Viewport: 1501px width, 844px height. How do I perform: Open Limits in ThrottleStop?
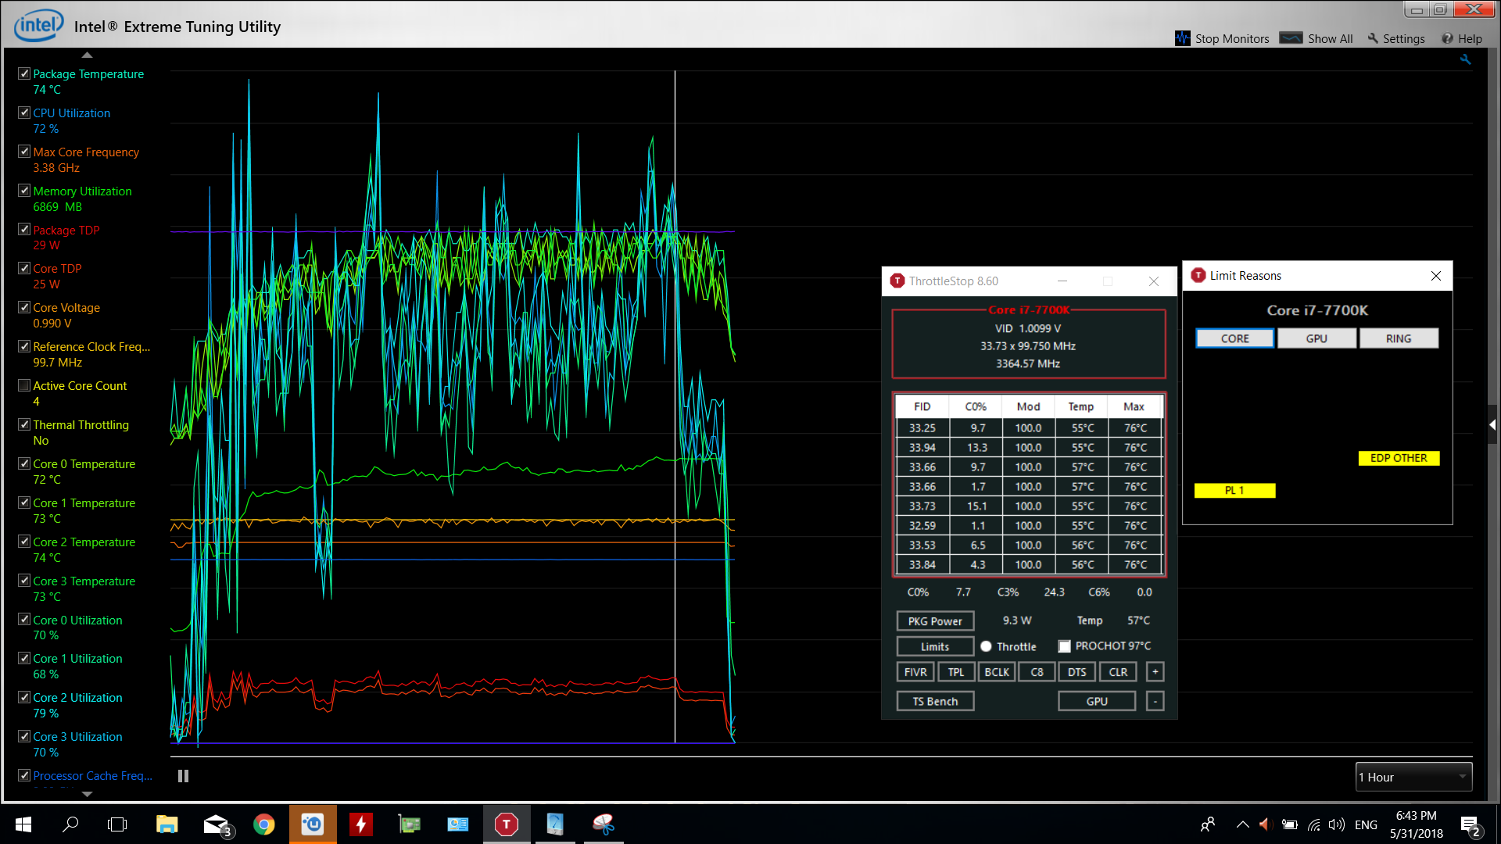pos(935,646)
